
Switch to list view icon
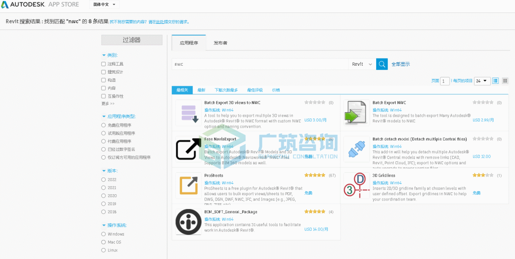495,80
